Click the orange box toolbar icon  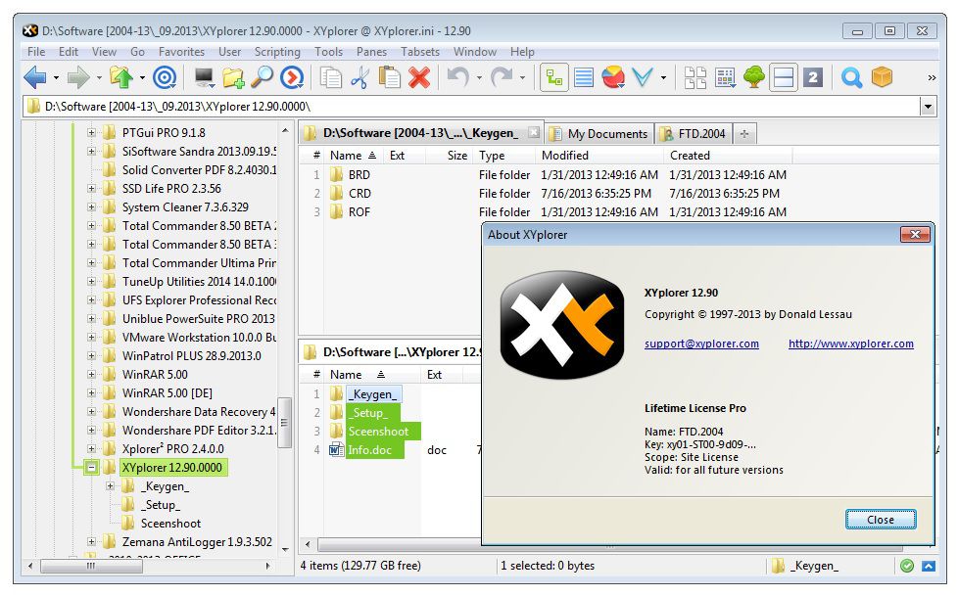(x=882, y=77)
